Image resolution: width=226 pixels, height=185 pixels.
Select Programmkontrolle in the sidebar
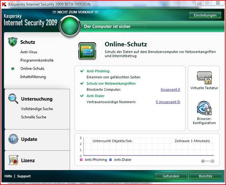(37, 60)
